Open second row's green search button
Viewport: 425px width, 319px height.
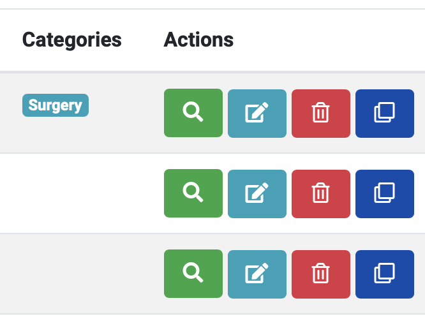pos(193,193)
